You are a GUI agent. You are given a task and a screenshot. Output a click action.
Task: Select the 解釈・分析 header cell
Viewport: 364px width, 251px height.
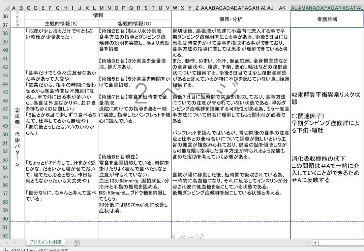click(x=231, y=19)
